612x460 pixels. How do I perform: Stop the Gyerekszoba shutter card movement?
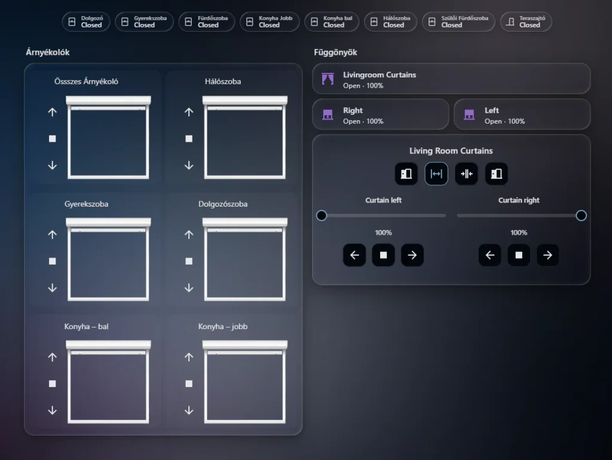coord(53,262)
